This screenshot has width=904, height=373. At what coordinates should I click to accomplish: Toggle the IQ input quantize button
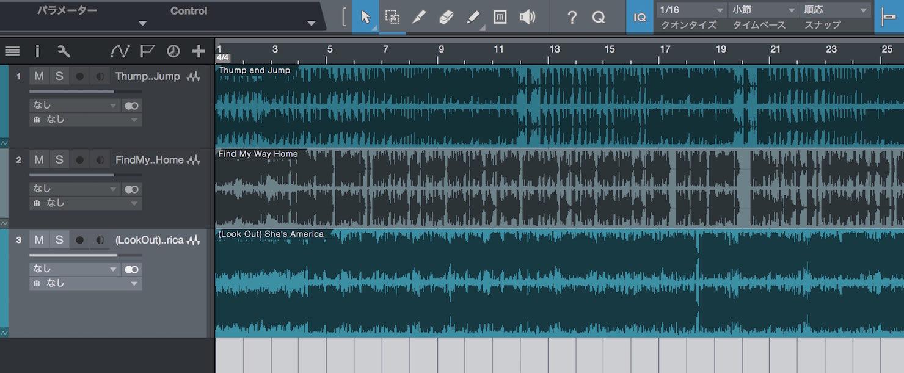coord(640,17)
